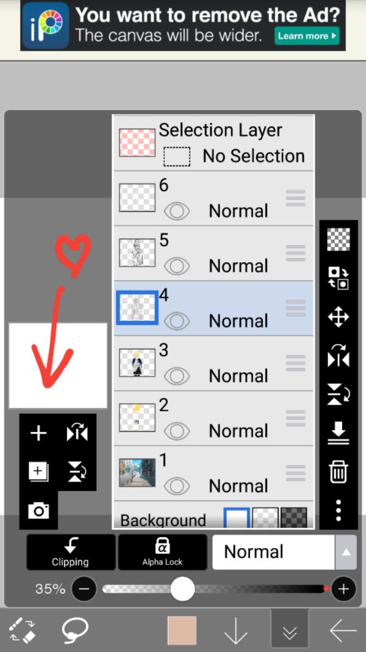Click the Learn more ad button

pos(307,36)
